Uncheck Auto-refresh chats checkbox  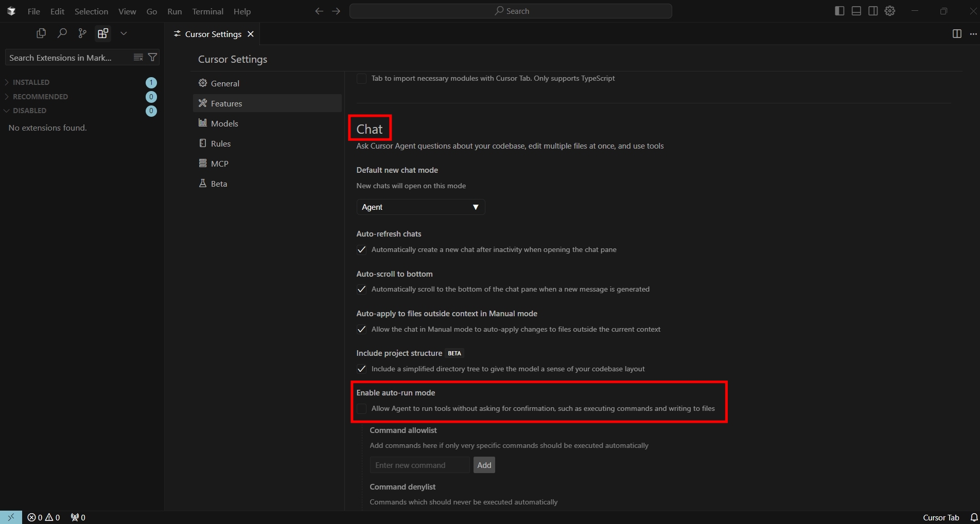click(361, 250)
